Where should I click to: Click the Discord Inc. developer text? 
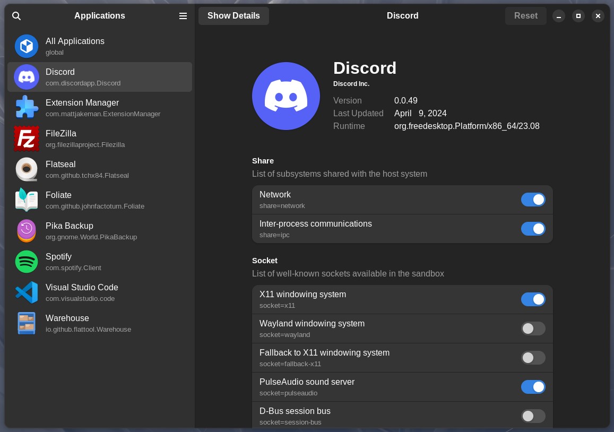point(351,84)
